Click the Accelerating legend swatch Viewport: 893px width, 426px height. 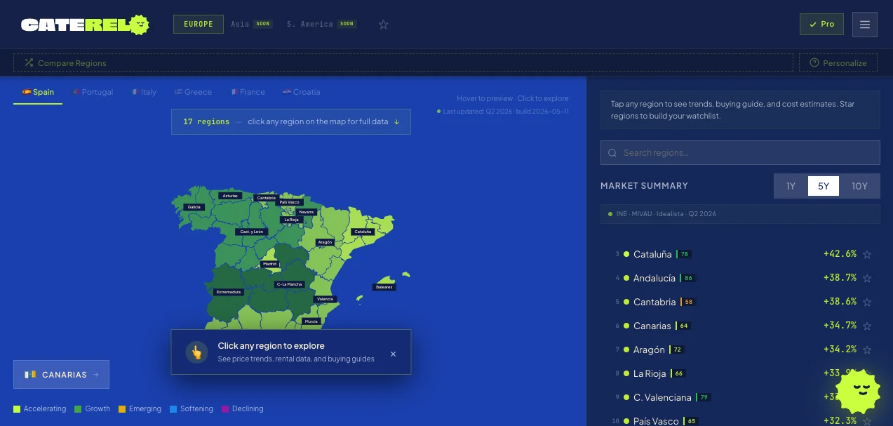17,409
